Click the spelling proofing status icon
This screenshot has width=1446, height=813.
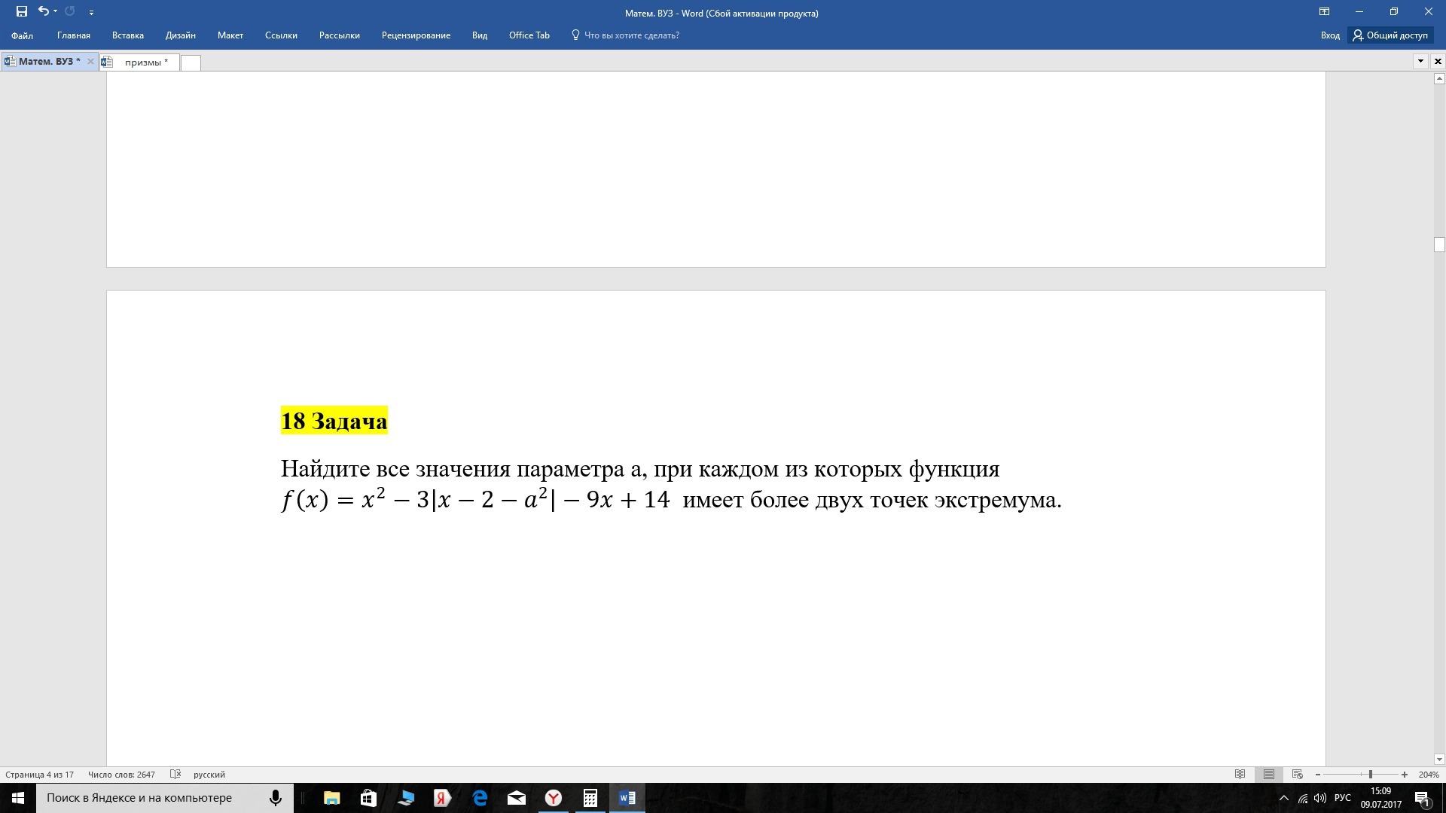click(175, 774)
